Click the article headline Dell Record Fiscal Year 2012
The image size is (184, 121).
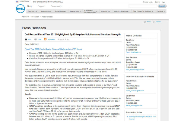(72, 34)
